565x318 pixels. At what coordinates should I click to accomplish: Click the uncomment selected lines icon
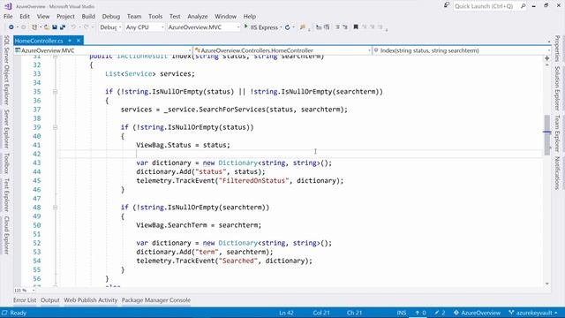(x=345, y=27)
